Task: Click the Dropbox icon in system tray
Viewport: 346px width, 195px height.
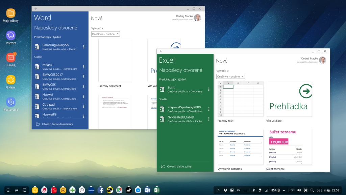Action: point(226,190)
